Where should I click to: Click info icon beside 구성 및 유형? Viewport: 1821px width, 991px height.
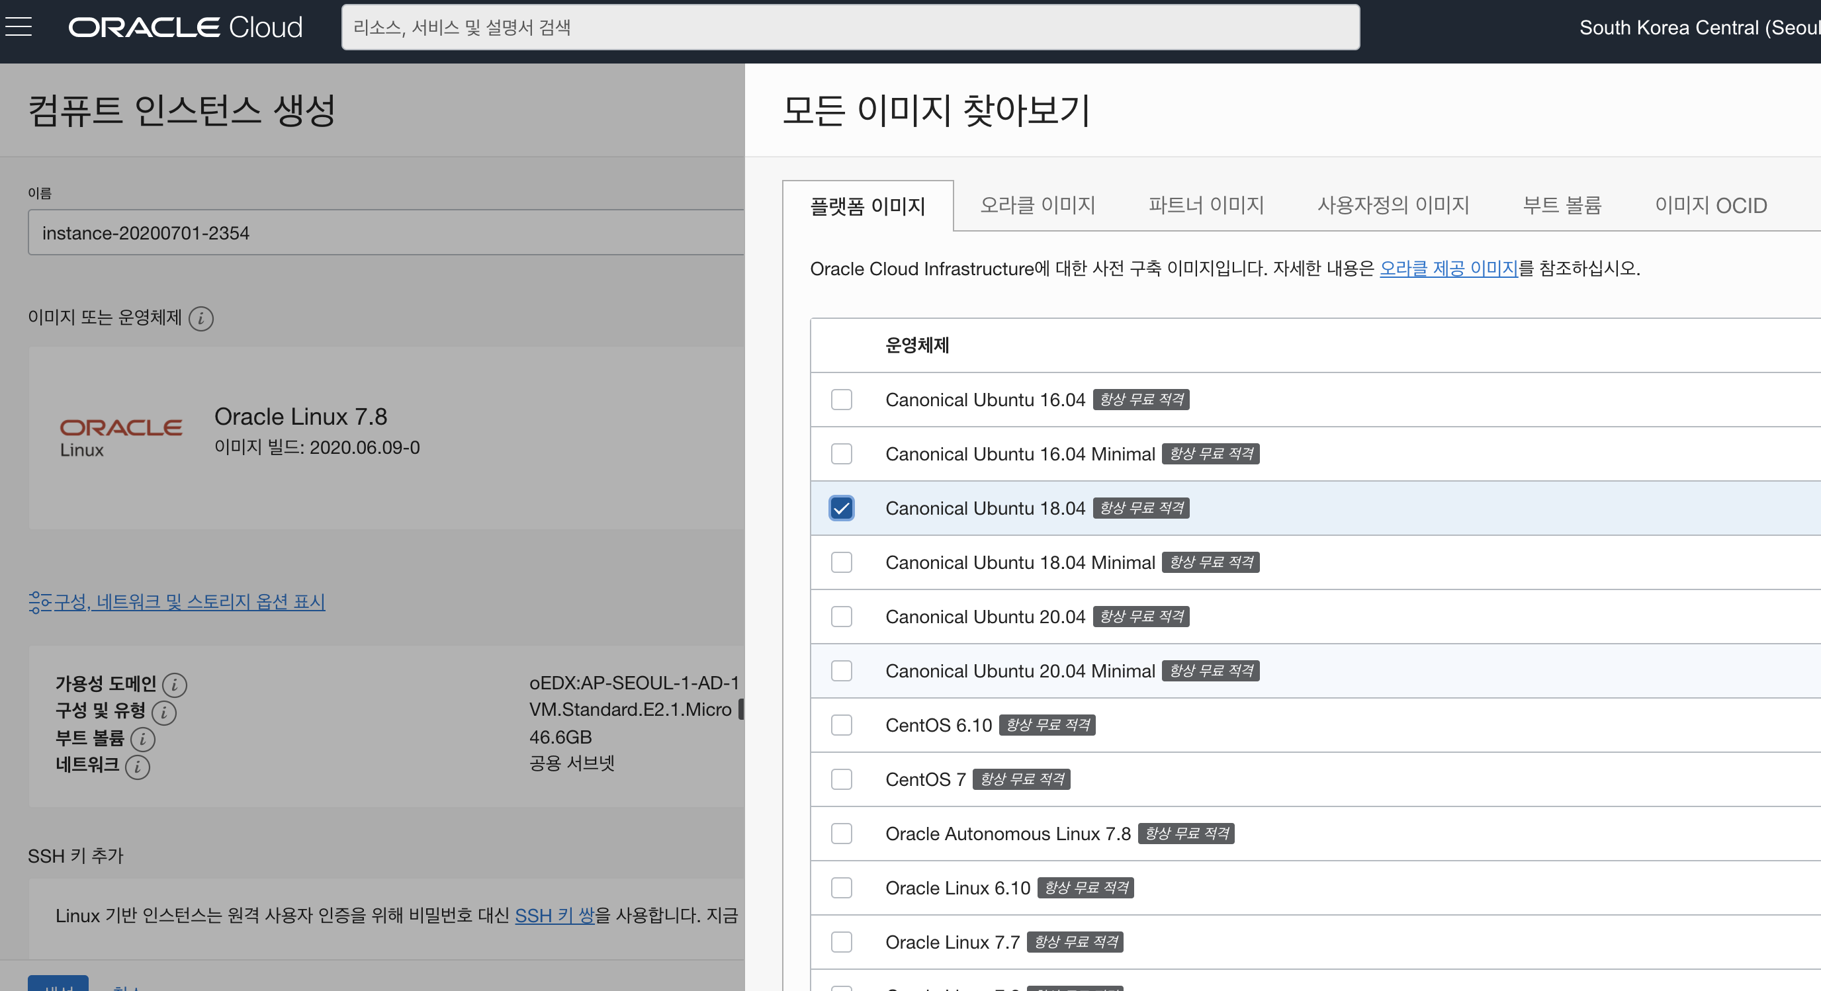point(164,712)
